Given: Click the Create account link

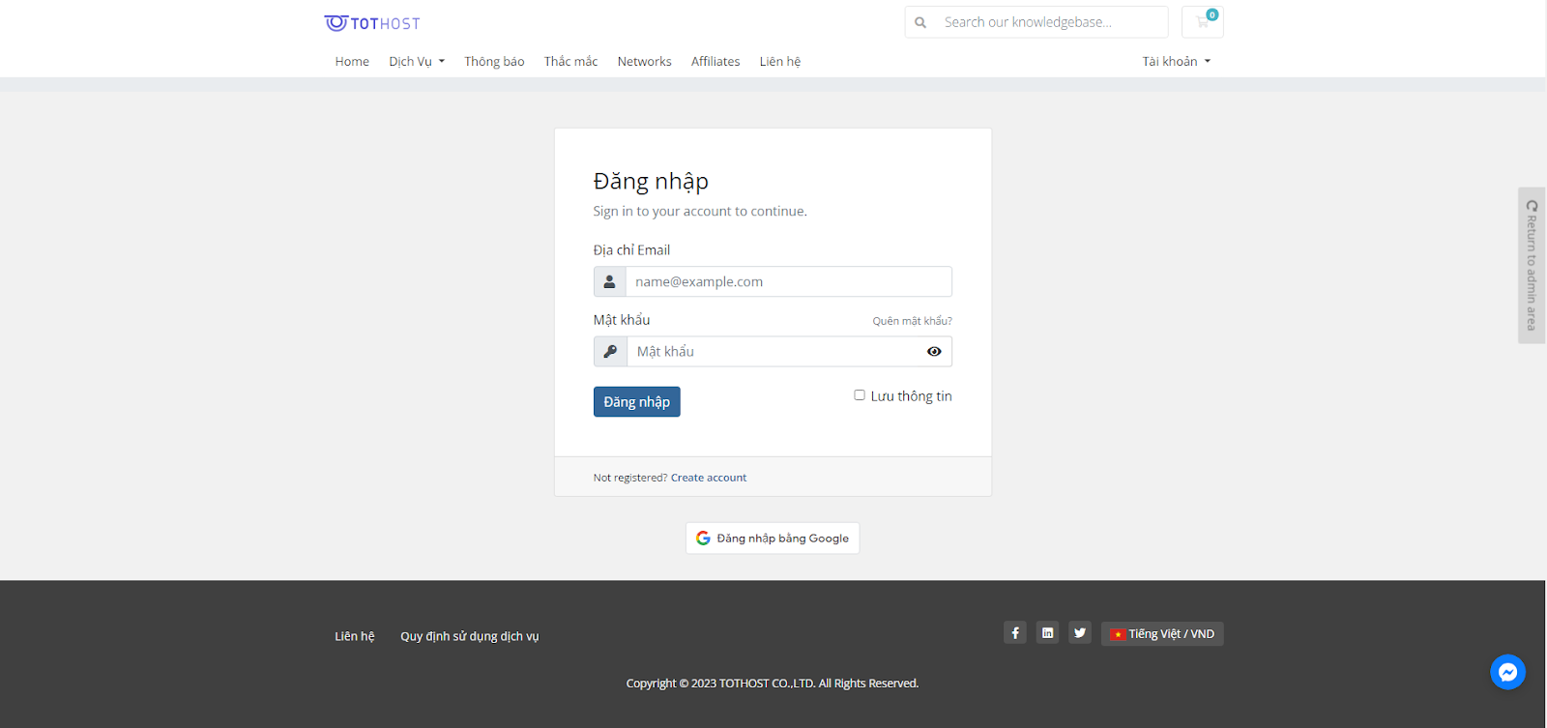Looking at the screenshot, I should 709,478.
